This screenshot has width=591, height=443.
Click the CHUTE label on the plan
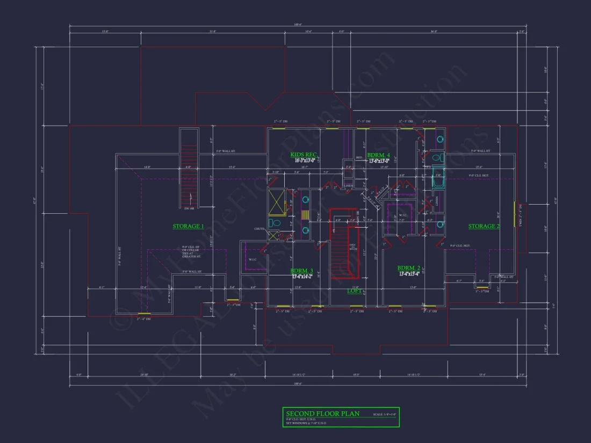260,229
